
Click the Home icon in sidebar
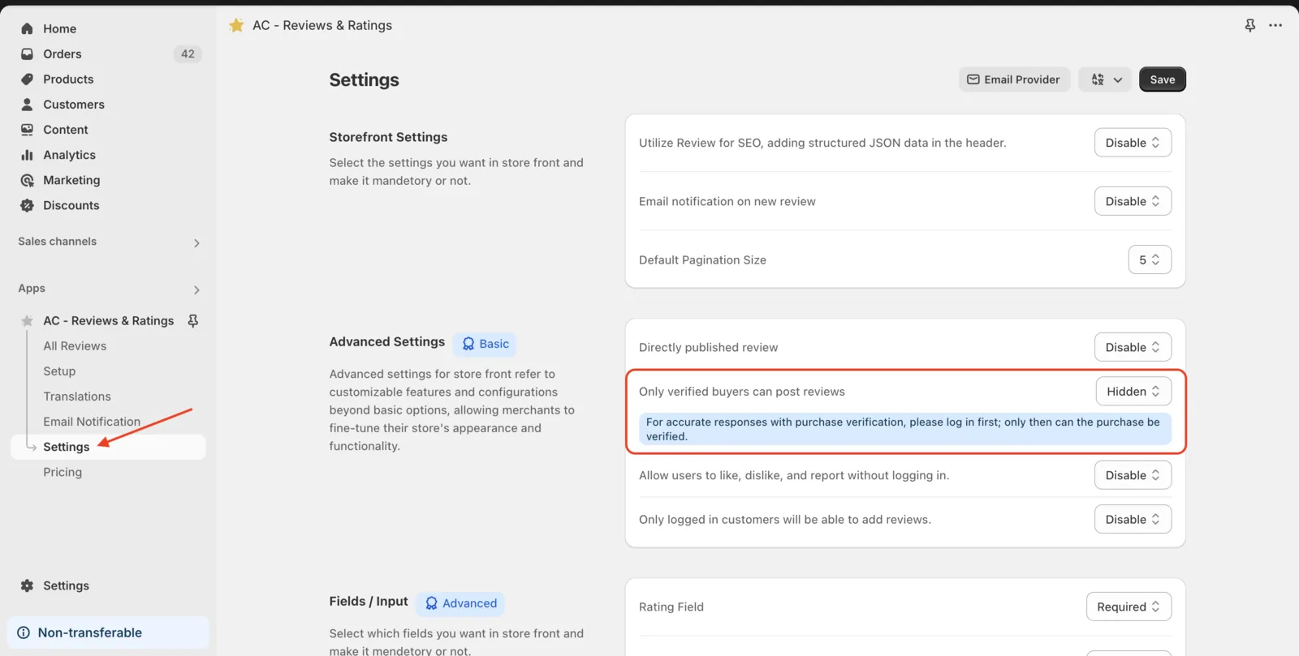(x=27, y=28)
